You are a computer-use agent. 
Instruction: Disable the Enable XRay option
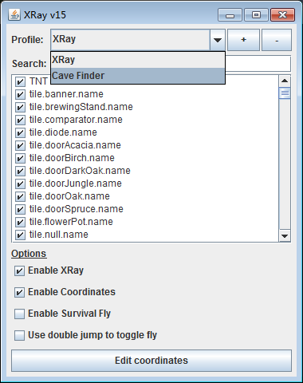coord(19,270)
